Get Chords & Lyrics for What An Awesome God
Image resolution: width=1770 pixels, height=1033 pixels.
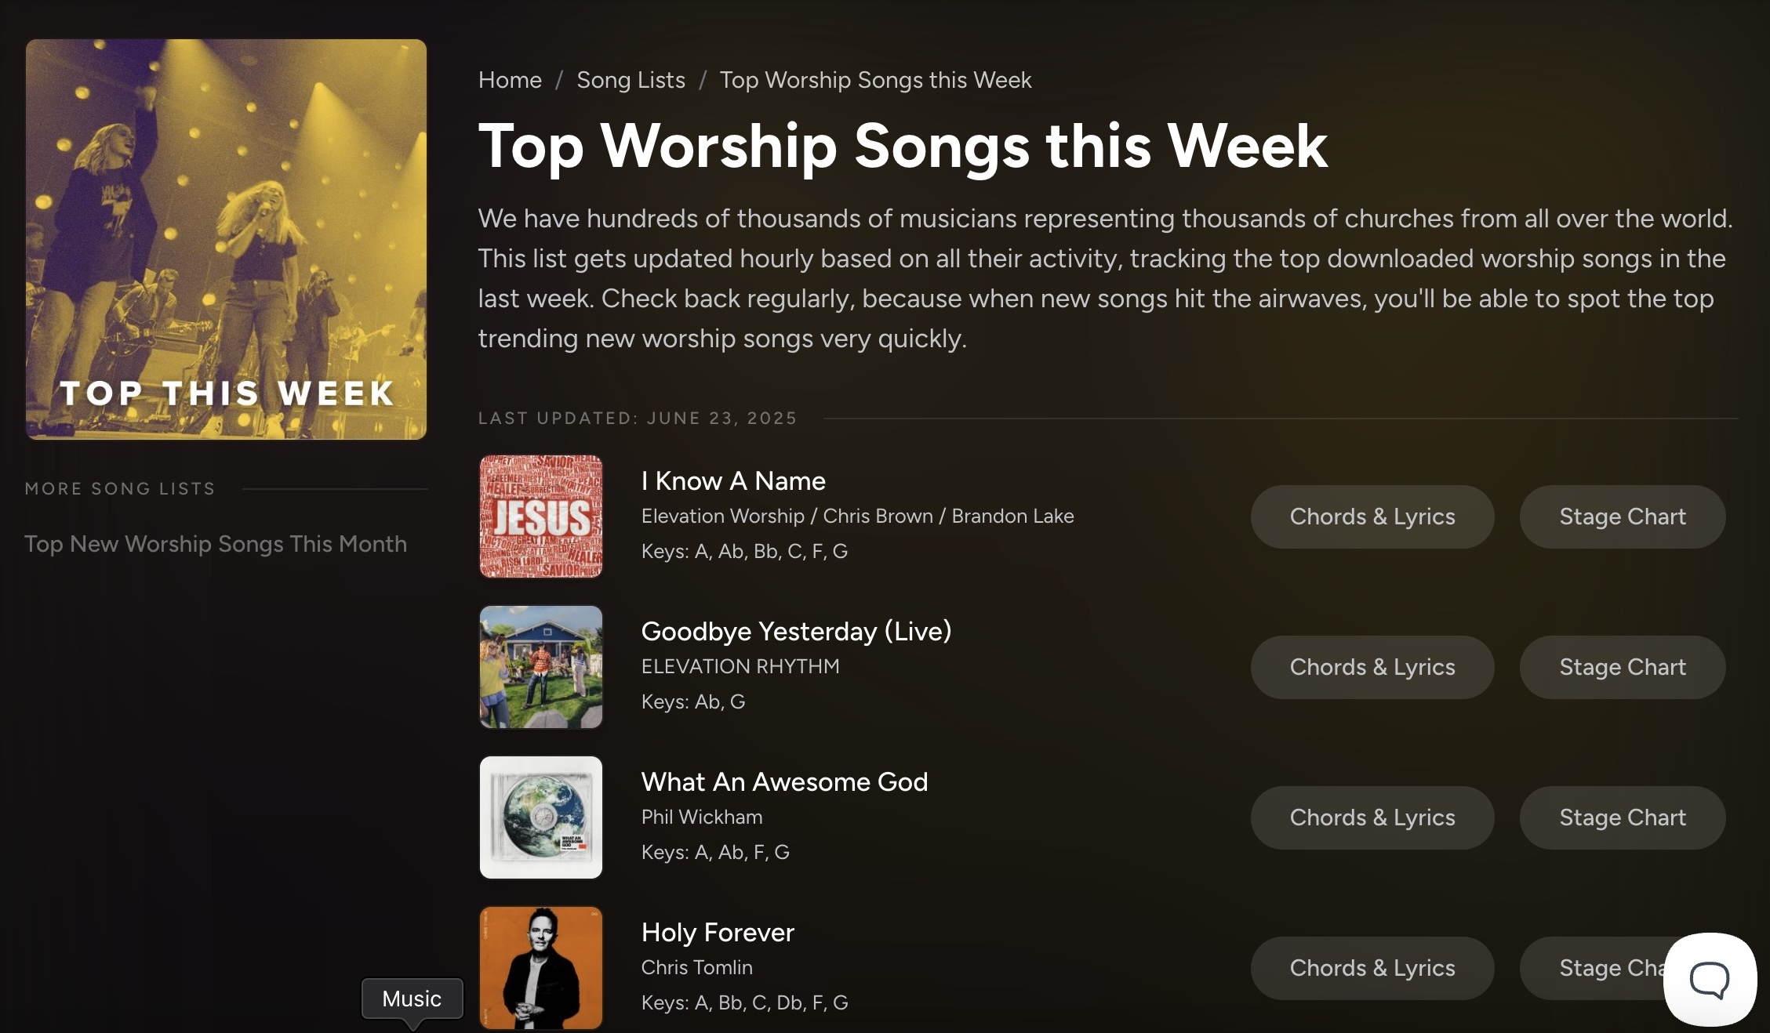(x=1372, y=817)
